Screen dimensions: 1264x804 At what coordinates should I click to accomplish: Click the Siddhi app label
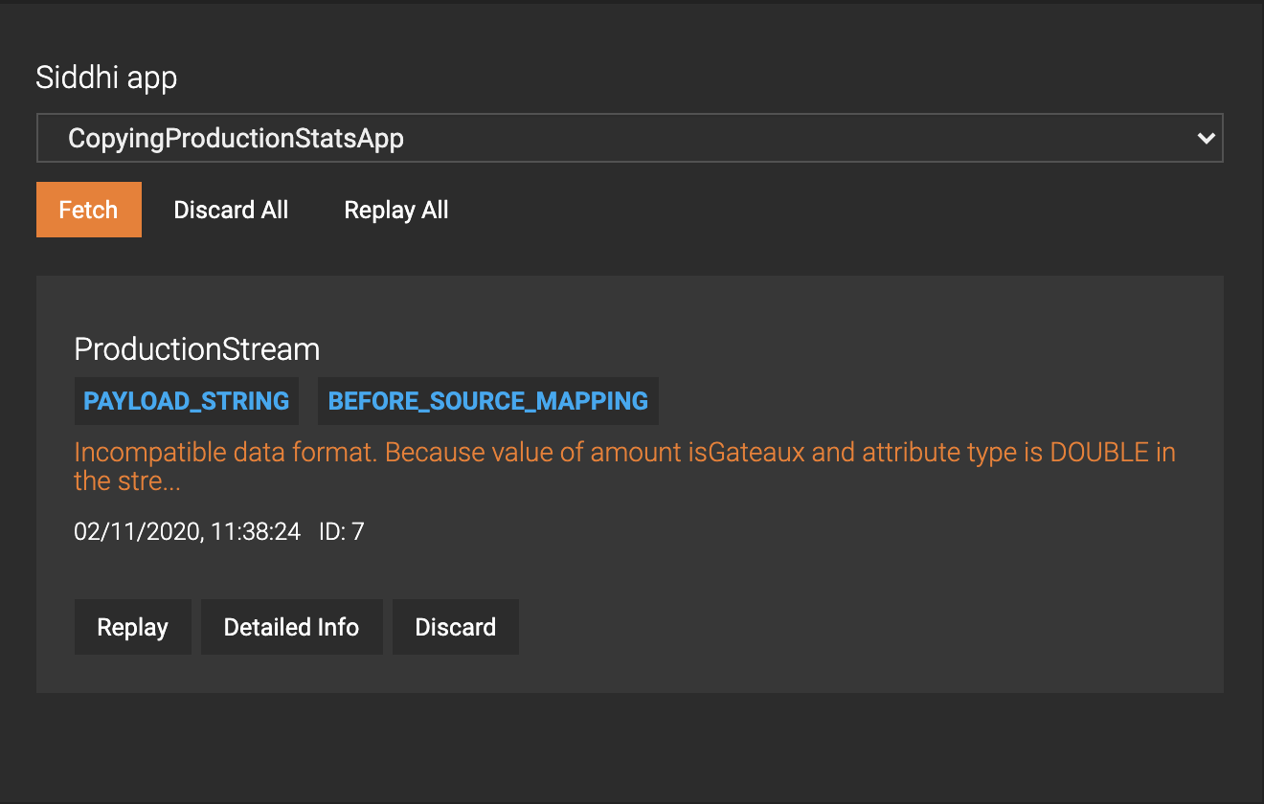(x=106, y=78)
